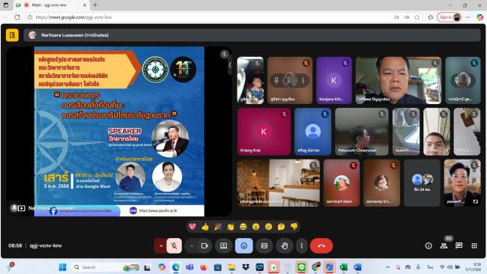The width and height of the screenshot is (487, 274).
Task: Open the activities grid icon
Action: point(474,246)
